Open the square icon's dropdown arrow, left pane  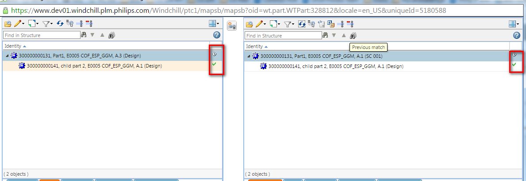click(x=38, y=24)
